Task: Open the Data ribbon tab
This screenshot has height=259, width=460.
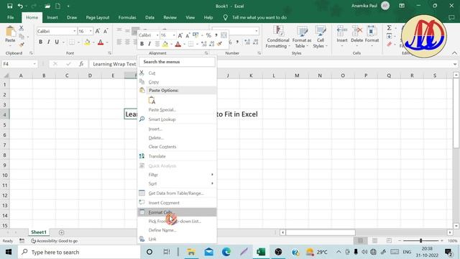Action: (149, 17)
